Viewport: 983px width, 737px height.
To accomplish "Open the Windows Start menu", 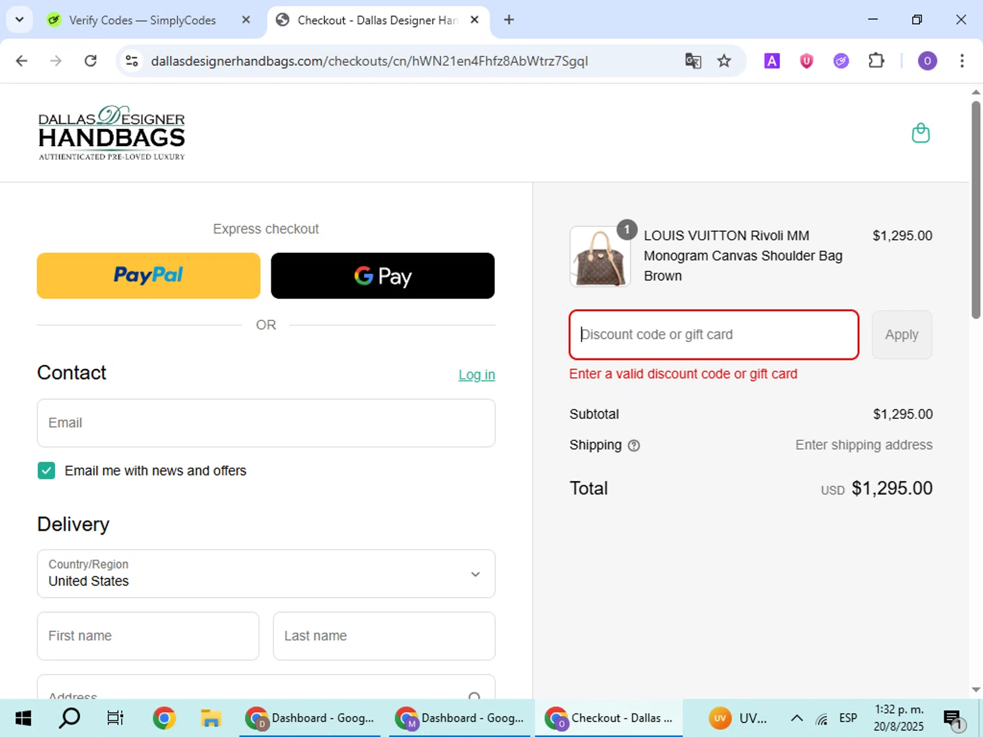I will 23,718.
